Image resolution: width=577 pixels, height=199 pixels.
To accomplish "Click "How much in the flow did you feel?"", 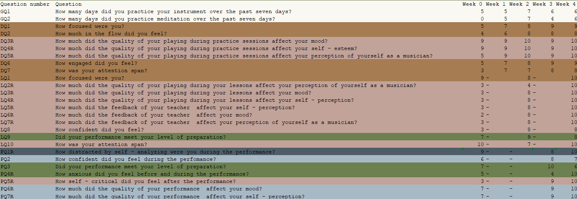I will [111, 34].
